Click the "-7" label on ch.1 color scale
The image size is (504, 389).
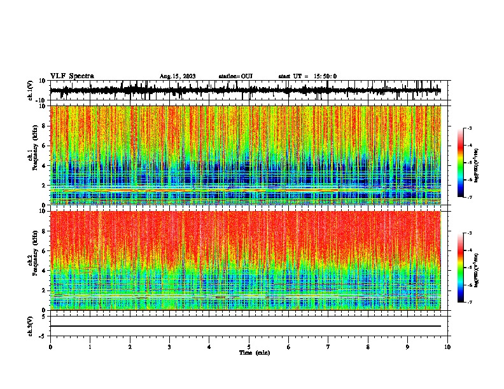point(470,197)
